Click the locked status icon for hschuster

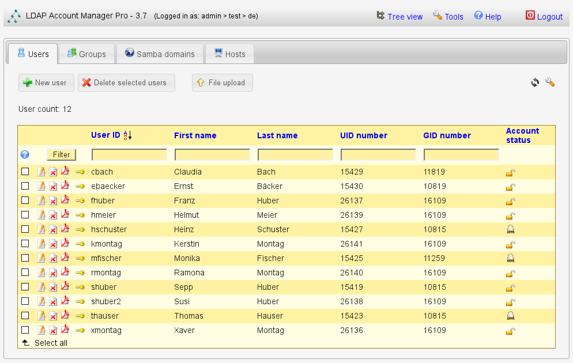point(510,229)
